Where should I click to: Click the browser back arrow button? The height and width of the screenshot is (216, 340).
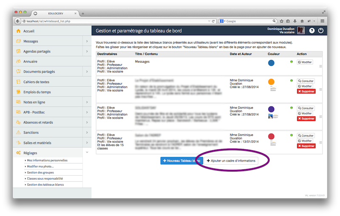(x=18, y=21)
